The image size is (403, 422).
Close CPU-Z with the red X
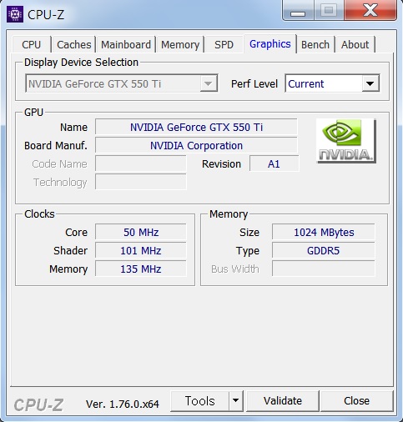(x=370, y=11)
